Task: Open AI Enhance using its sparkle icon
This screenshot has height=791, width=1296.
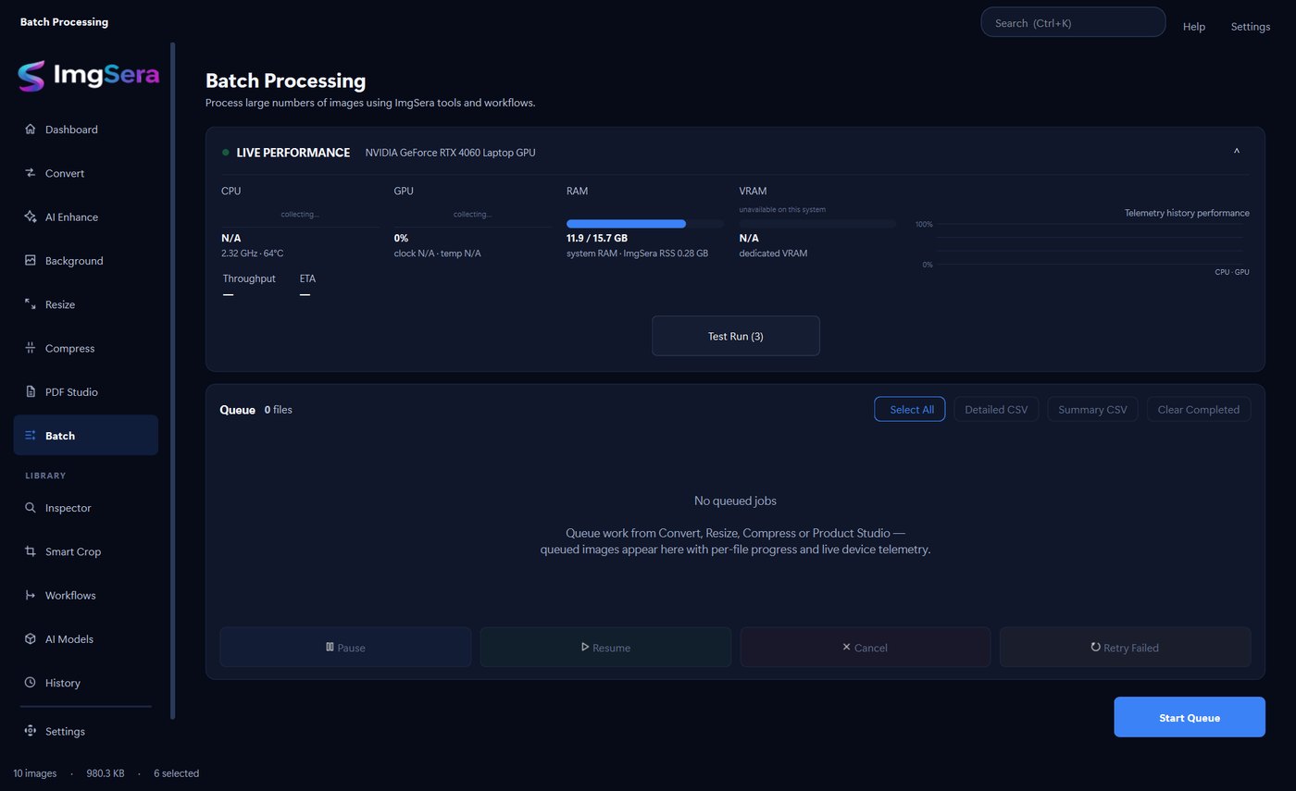Action: tap(31, 216)
